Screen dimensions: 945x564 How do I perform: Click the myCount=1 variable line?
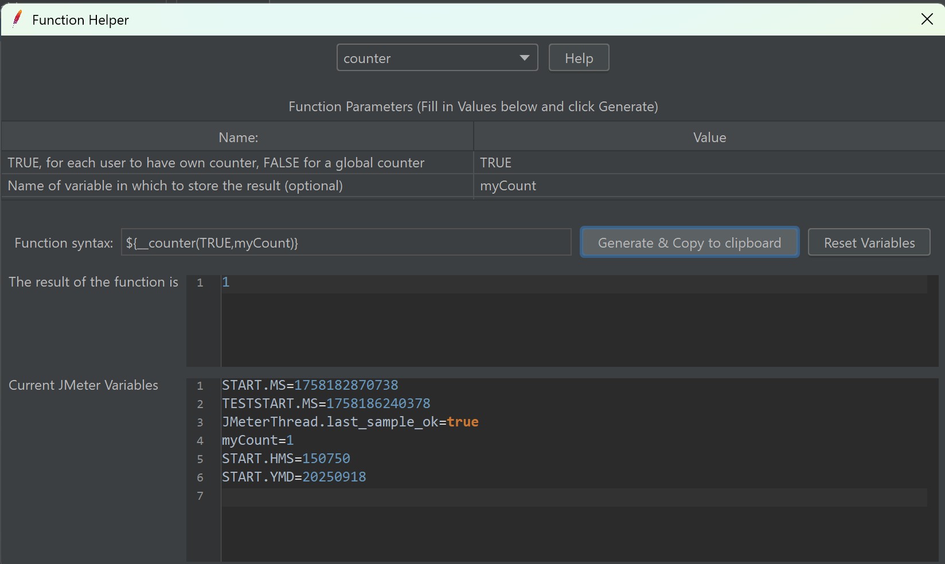point(258,440)
